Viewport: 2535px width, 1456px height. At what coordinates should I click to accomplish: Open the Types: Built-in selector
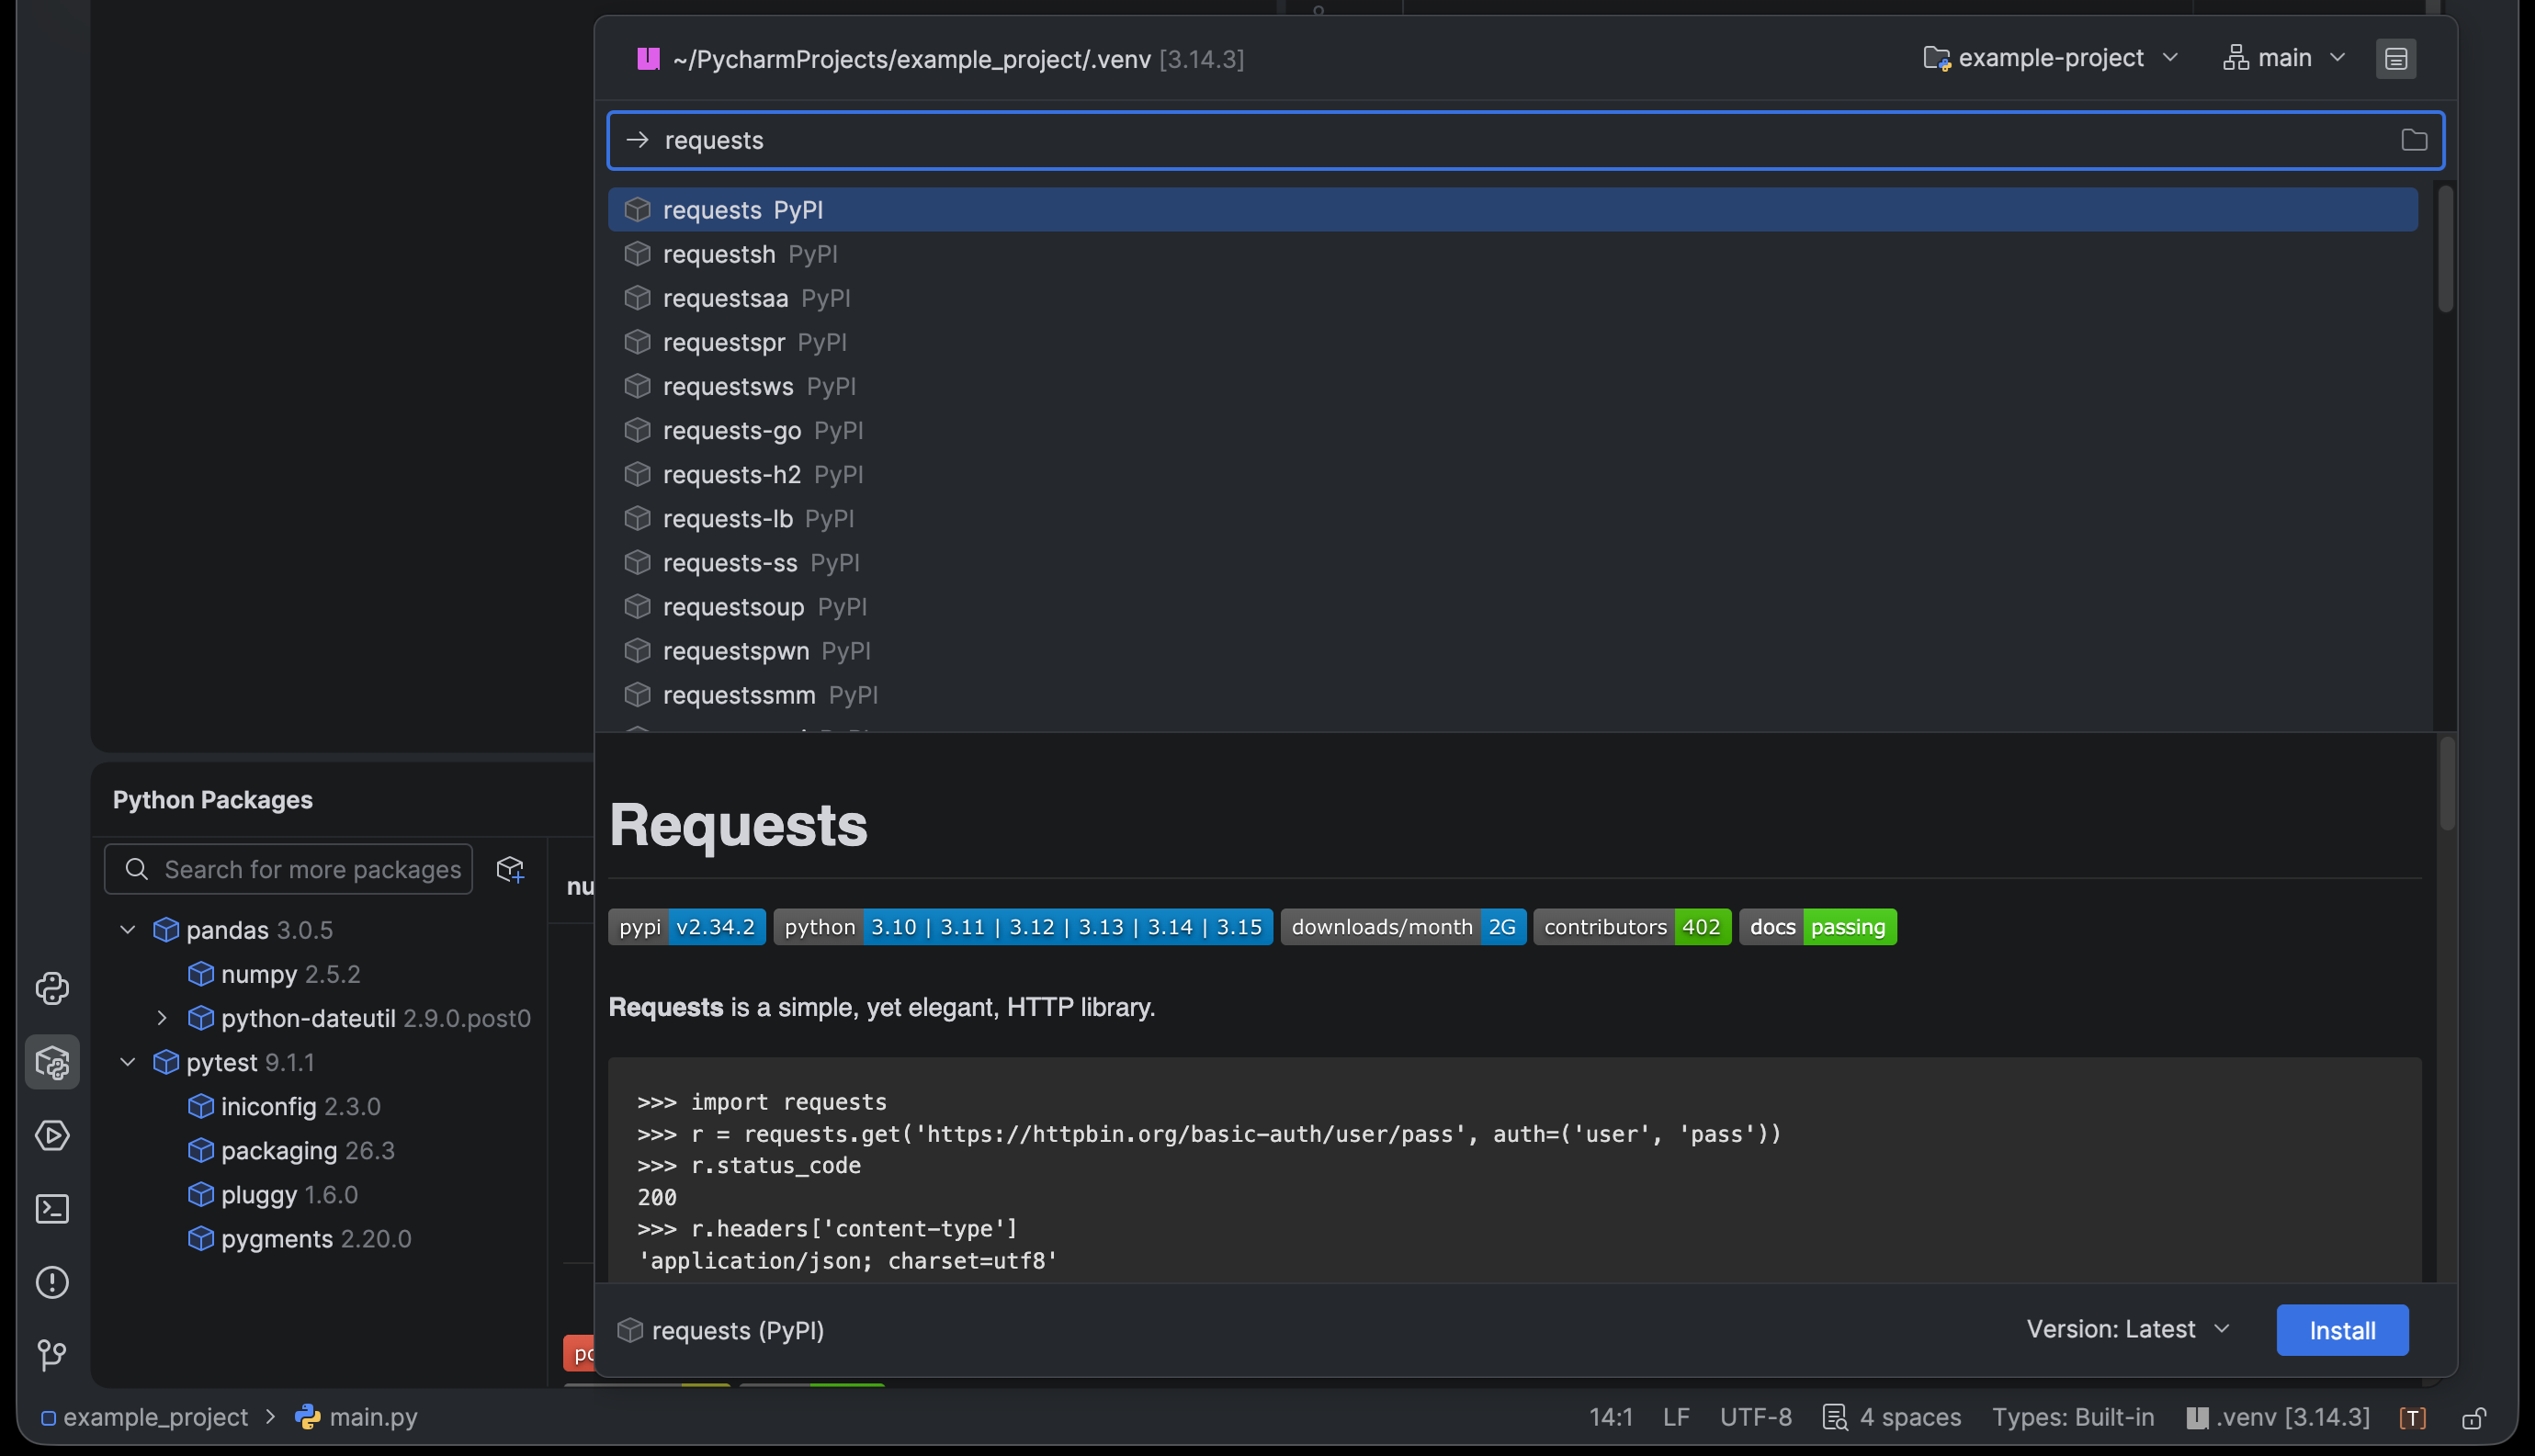[x=2072, y=1417]
